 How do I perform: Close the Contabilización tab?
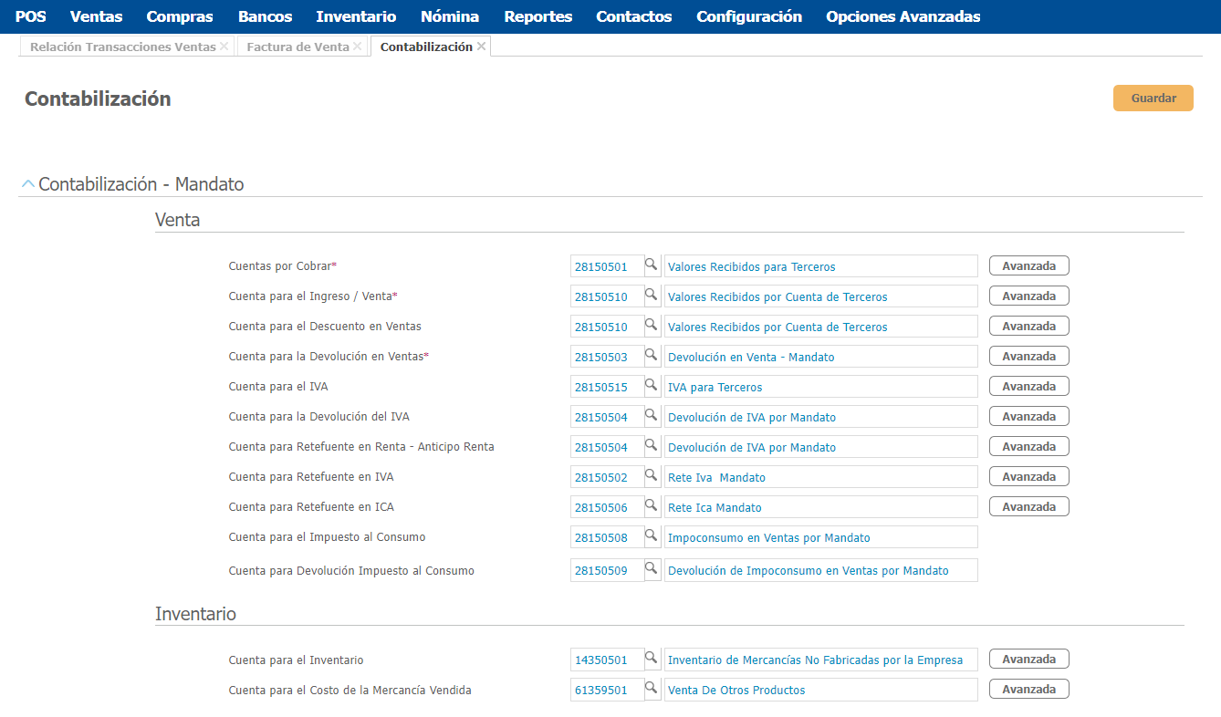(x=481, y=47)
